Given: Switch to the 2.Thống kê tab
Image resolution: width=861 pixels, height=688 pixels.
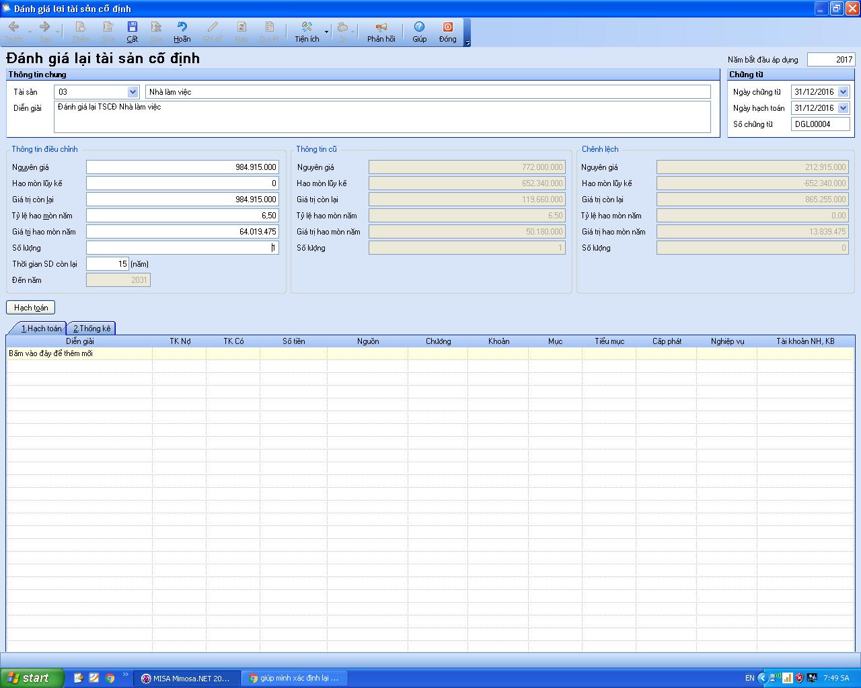Looking at the screenshot, I should (x=92, y=328).
